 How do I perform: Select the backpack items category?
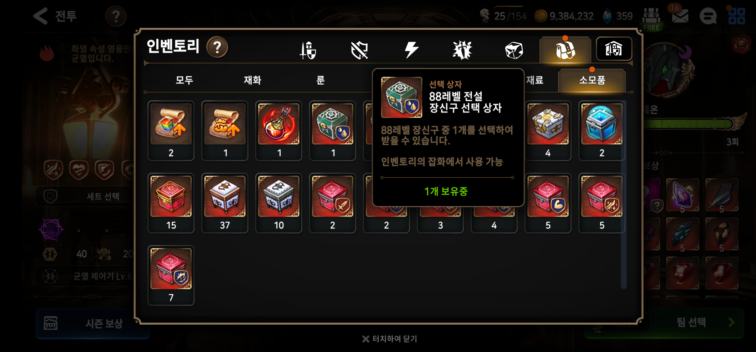pyautogui.click(x=565, y=50)
